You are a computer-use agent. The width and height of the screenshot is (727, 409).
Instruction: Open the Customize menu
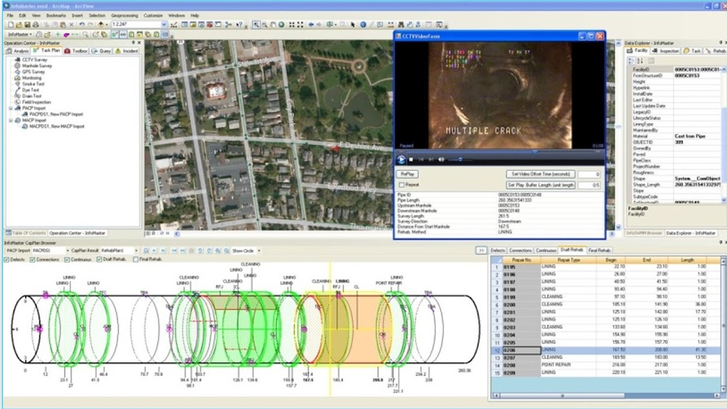pyautogui.click(x=153, y=15)
